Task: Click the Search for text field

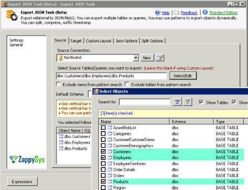Action: pyautogui.click(x=144, y=102)
